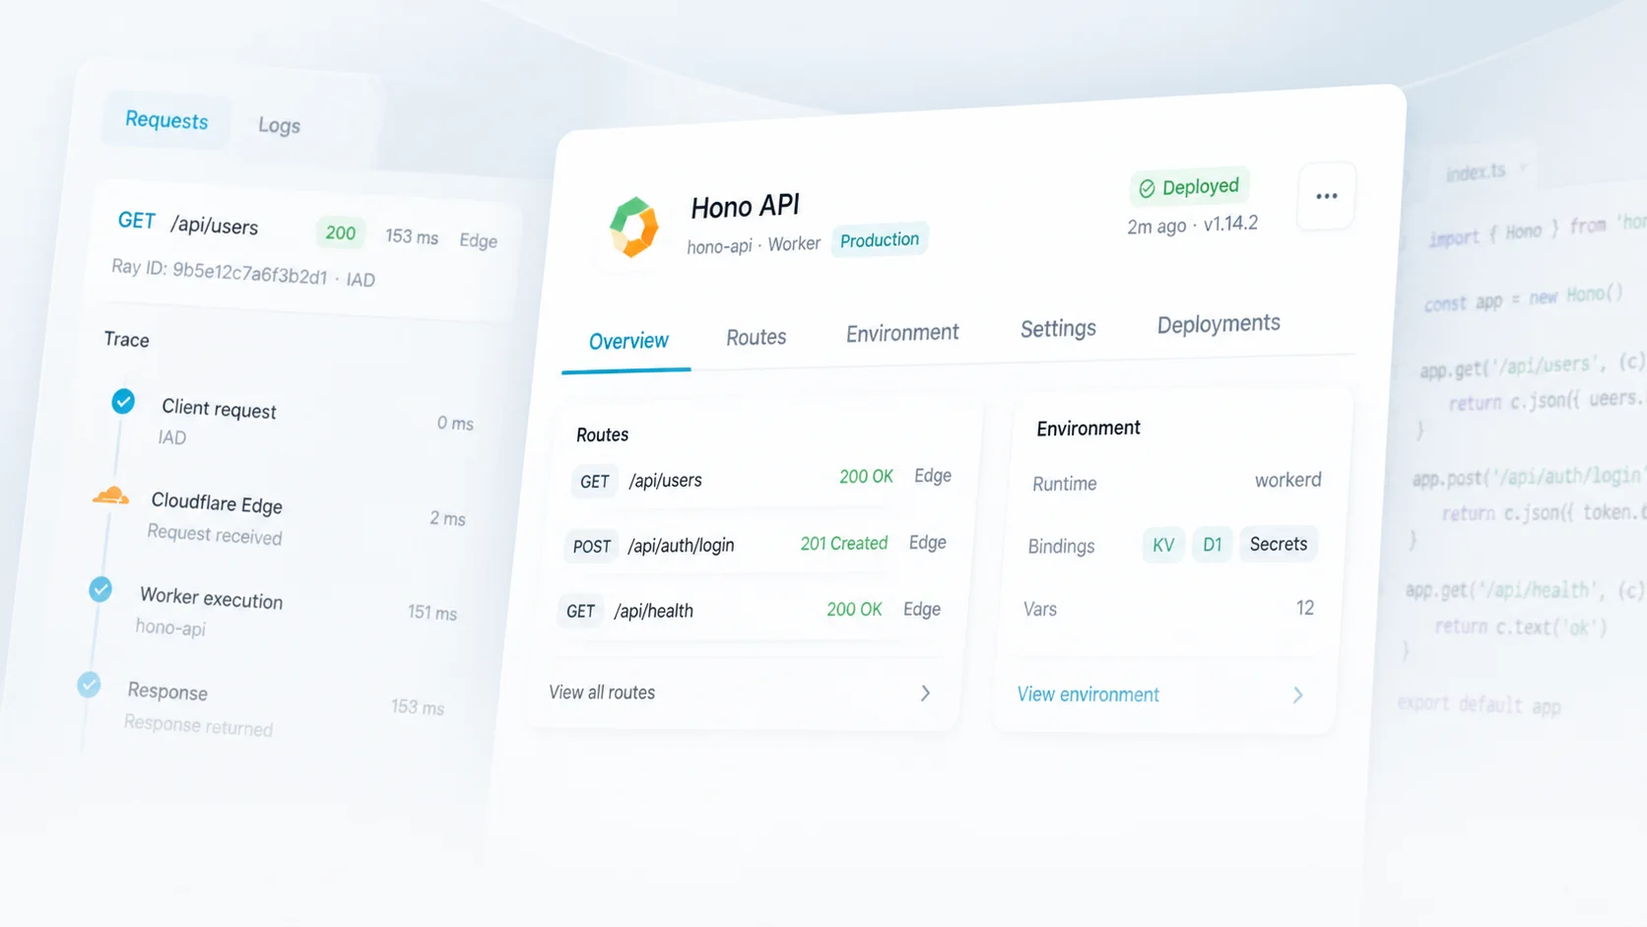Image resolution: width=1647 pixels, height=927 pixels.
Task: Click the Response checkmark icon in trace
Action: click(x=89, y=684)
